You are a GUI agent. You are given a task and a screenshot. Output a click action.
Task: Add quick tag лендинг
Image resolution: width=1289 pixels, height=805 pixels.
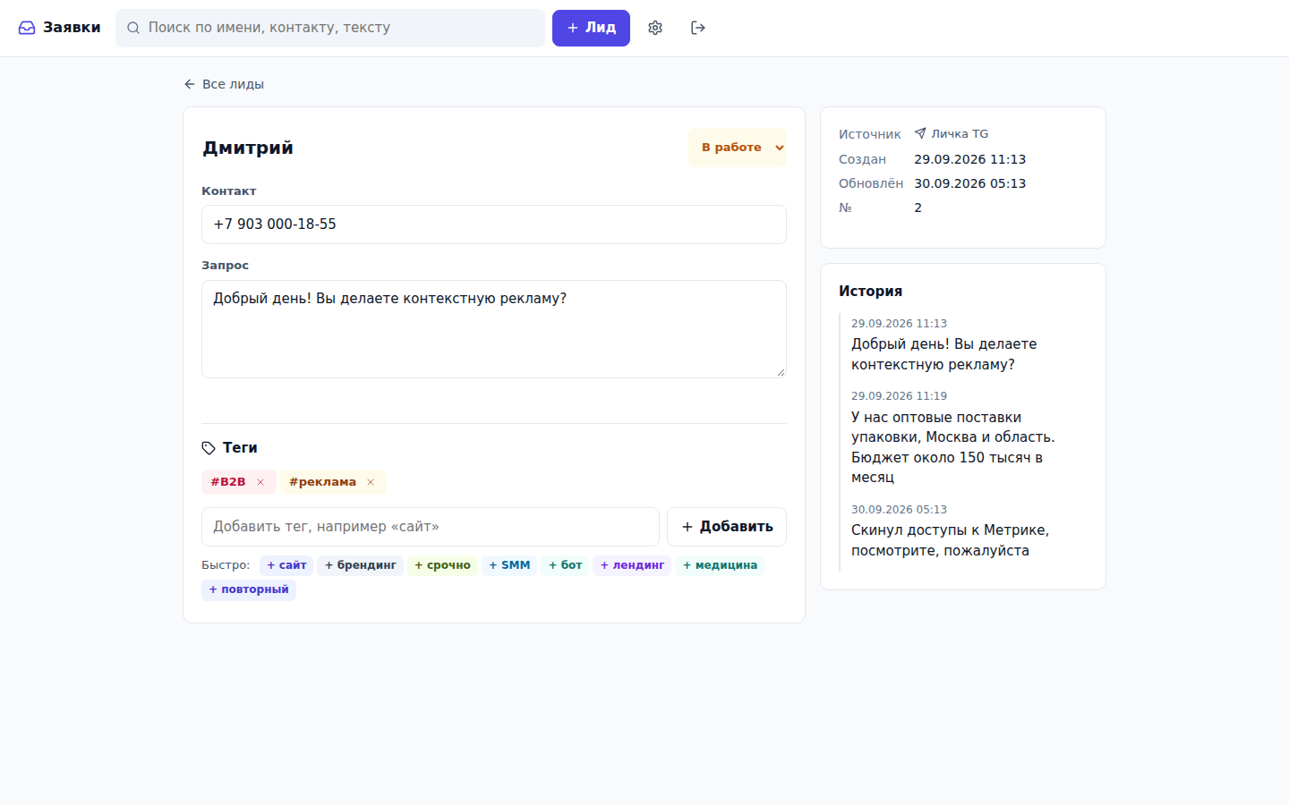(x=632, y=565)
